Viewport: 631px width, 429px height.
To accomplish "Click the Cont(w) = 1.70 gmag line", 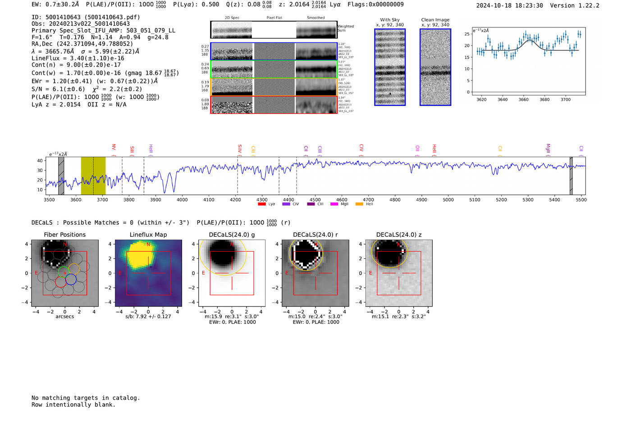I will click(x=105, y=72).
